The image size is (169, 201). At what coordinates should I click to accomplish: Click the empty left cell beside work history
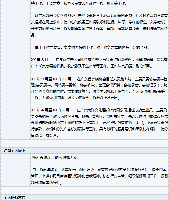16,69
